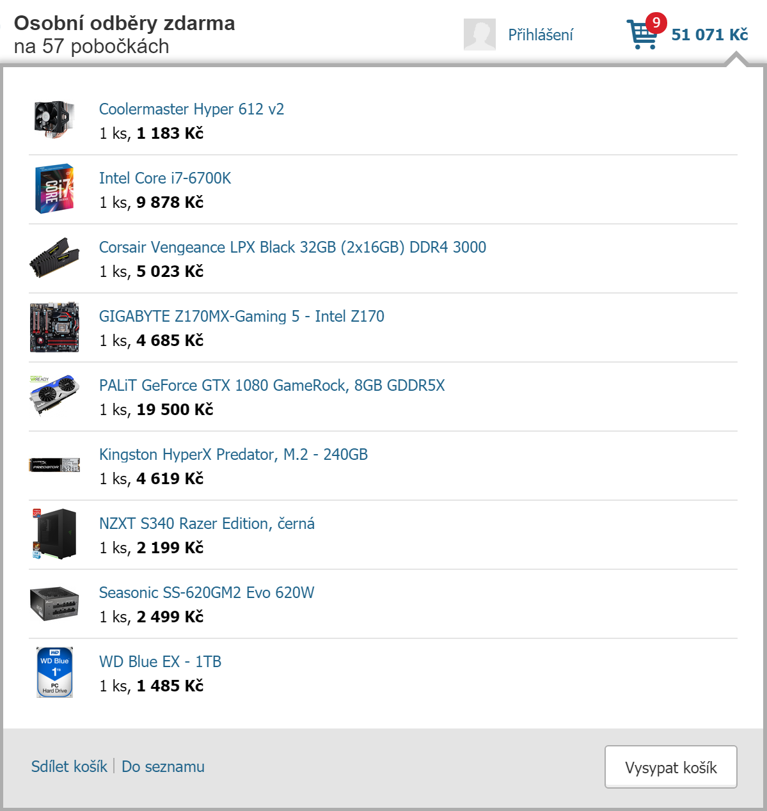Click the user avatar icon
The image size is (767, 811).
480,35
